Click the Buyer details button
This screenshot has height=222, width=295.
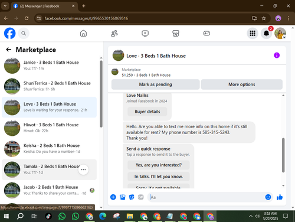[147, 112]
